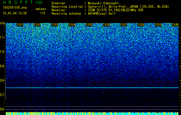Click the 1332 time marker

pos(37,25)
